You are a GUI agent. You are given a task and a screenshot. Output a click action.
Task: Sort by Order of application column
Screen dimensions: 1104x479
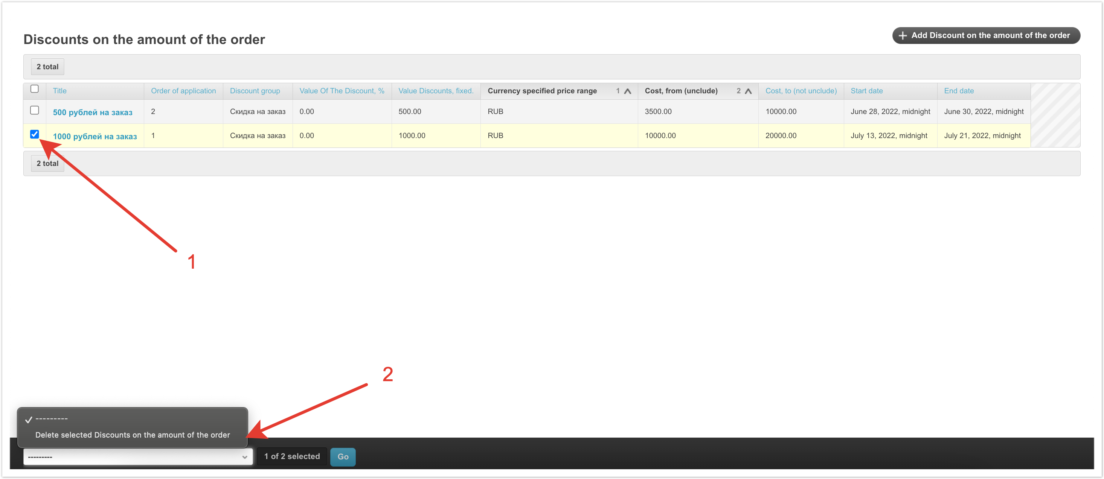pos(183,91)
